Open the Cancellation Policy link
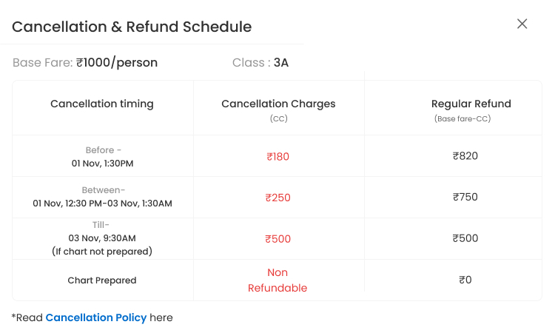Image resolution: width=555 pixels, height=333 pixels. click(96, 317)
